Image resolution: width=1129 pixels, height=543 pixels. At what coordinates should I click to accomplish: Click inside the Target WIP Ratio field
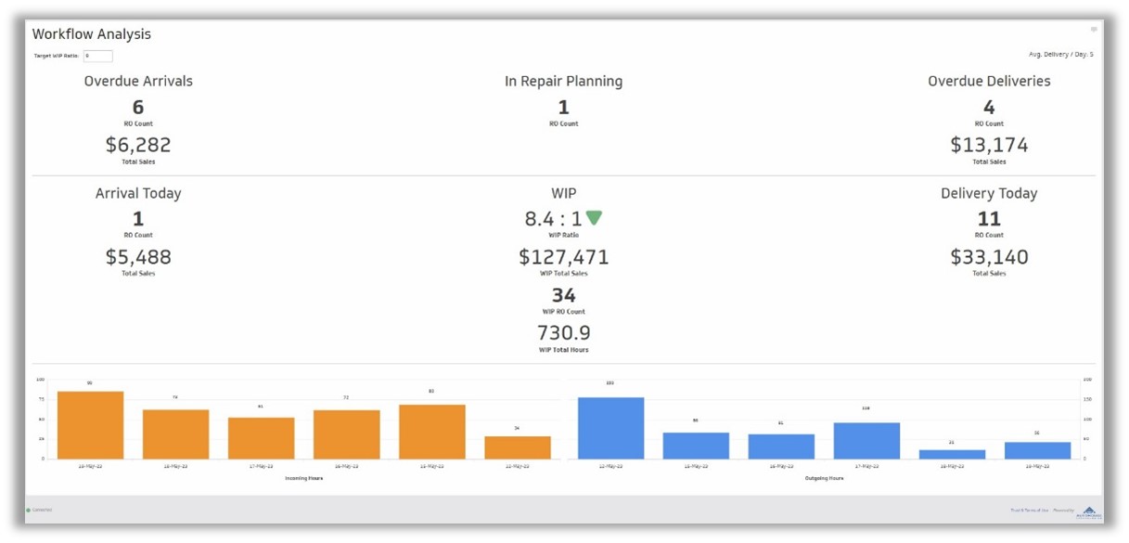(x=98, y=57)
